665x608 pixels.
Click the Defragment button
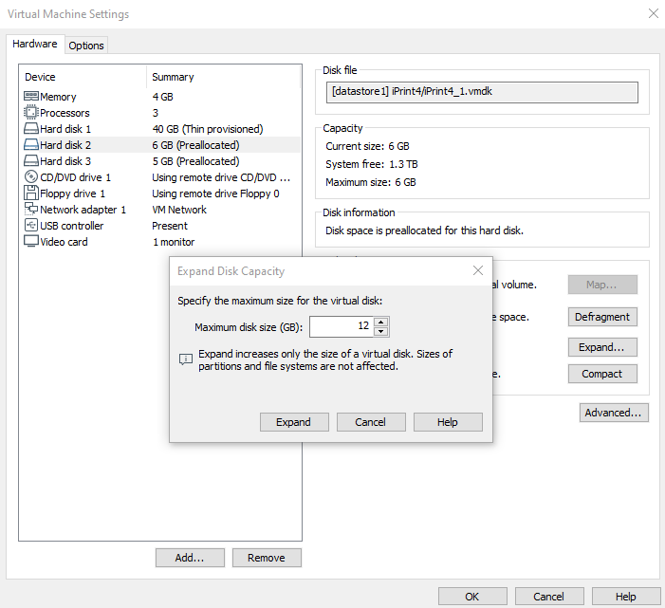[x=602, y=317]
